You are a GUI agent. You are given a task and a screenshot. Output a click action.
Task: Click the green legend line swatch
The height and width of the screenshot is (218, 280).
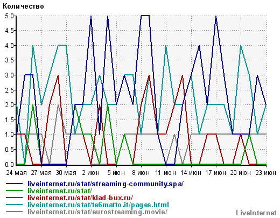[15, 191]
